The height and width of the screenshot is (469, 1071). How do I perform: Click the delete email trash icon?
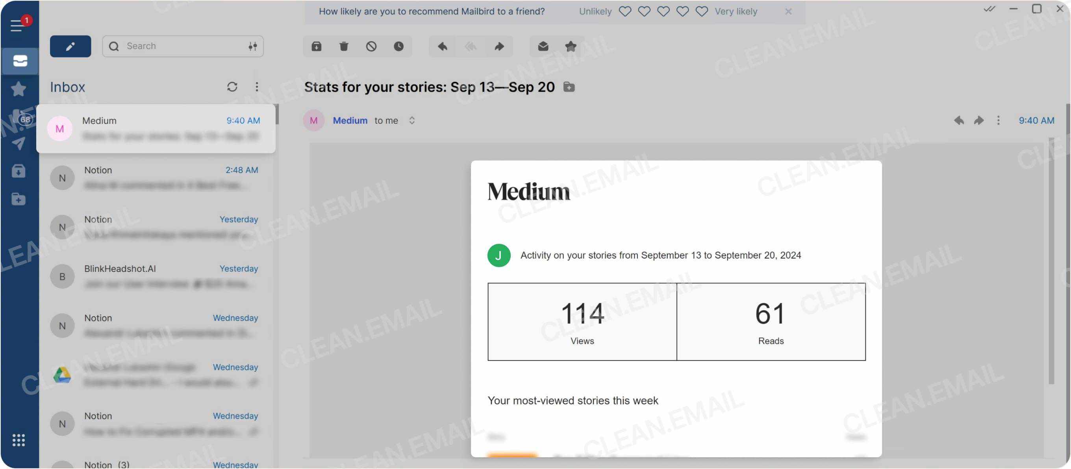click(344, 46)
